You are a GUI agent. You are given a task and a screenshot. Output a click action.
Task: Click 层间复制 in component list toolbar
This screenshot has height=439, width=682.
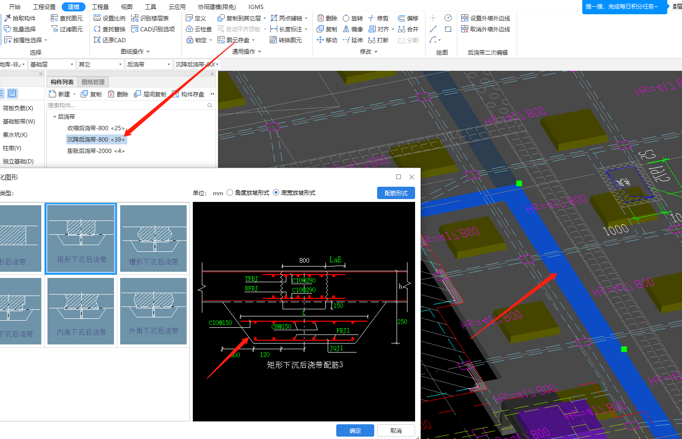tap(150, 94)
